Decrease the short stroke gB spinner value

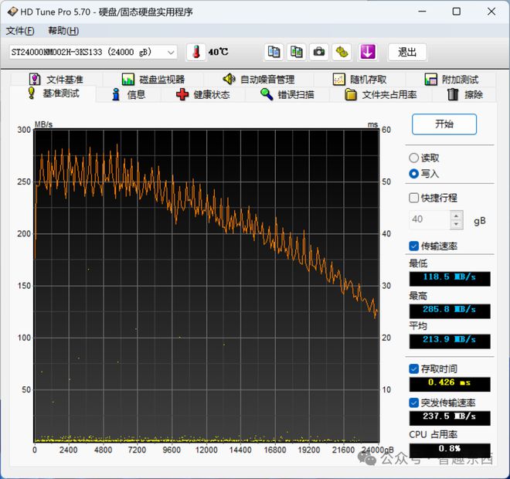[x=457, y=224]
